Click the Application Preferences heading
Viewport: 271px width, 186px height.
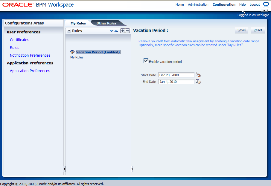(x=30, y=63)
